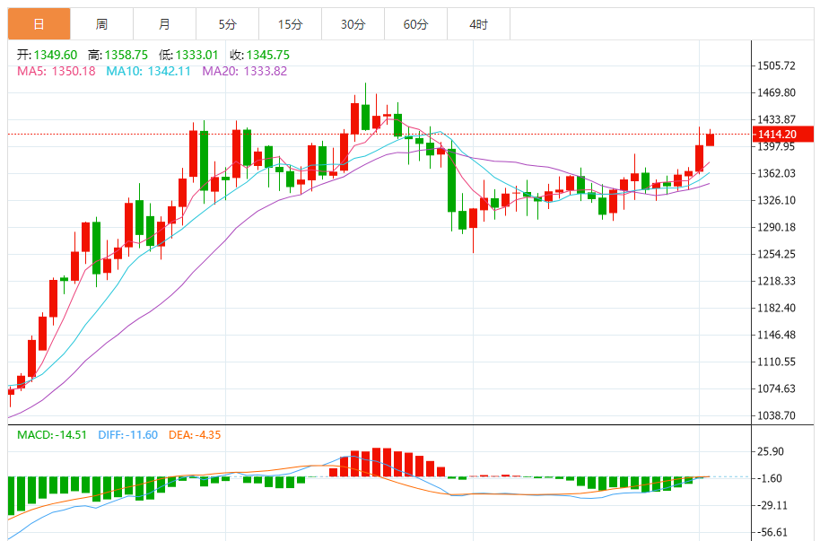Click the 1218.33 price axis label

coord(777,281)
